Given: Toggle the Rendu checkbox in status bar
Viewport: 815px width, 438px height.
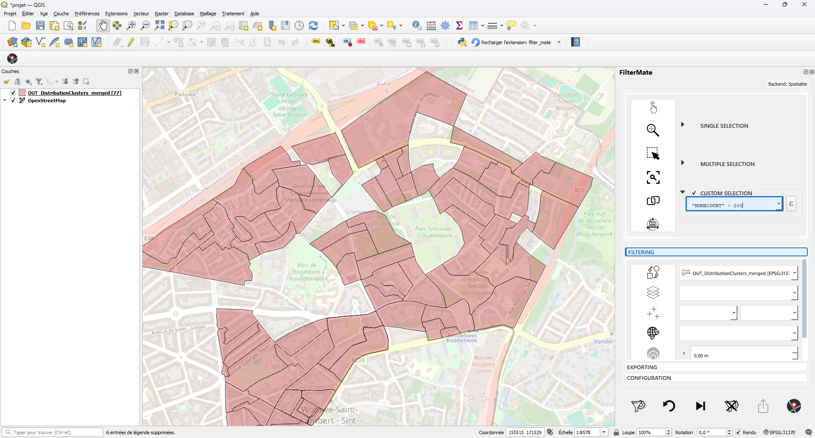Looking at the screenshot, I should [738, 432].
